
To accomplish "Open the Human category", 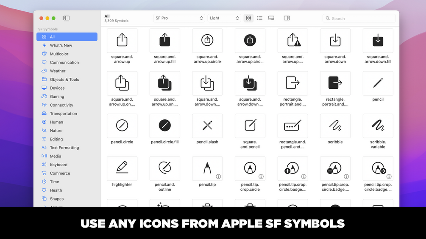I will [67, 122].
